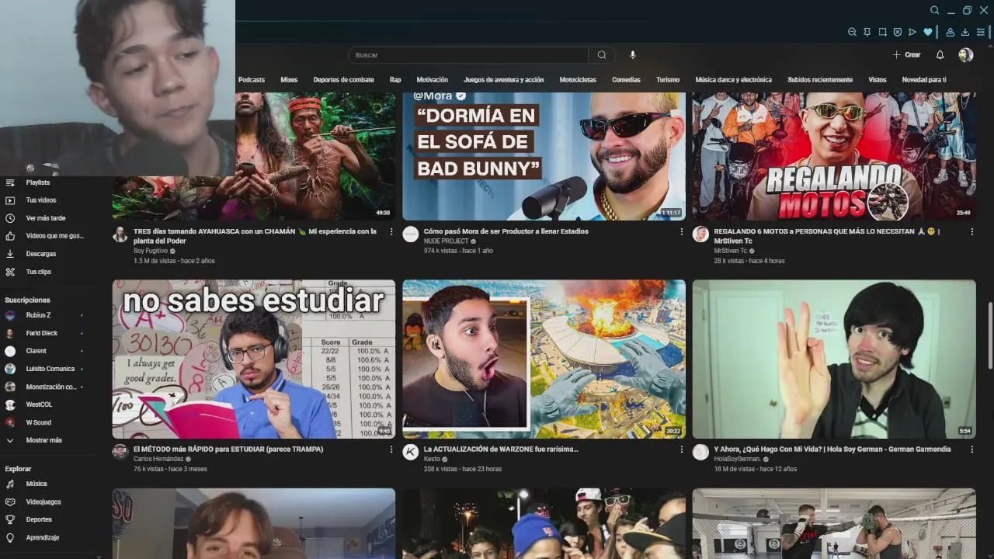
Task: Click the send arrow toolbar icon
Action: coord(912,32)
